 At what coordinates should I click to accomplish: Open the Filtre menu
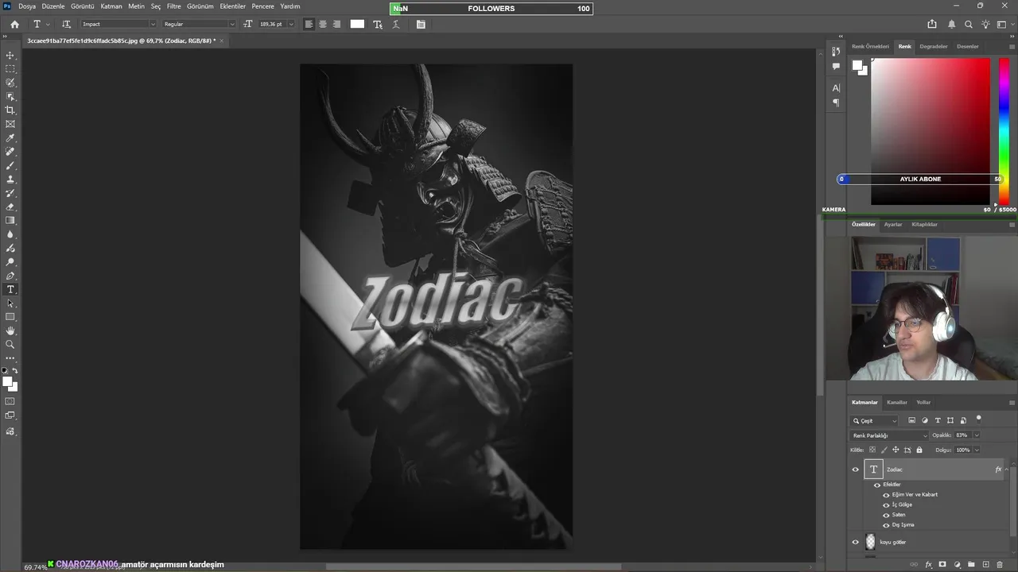tap(173, 6)
